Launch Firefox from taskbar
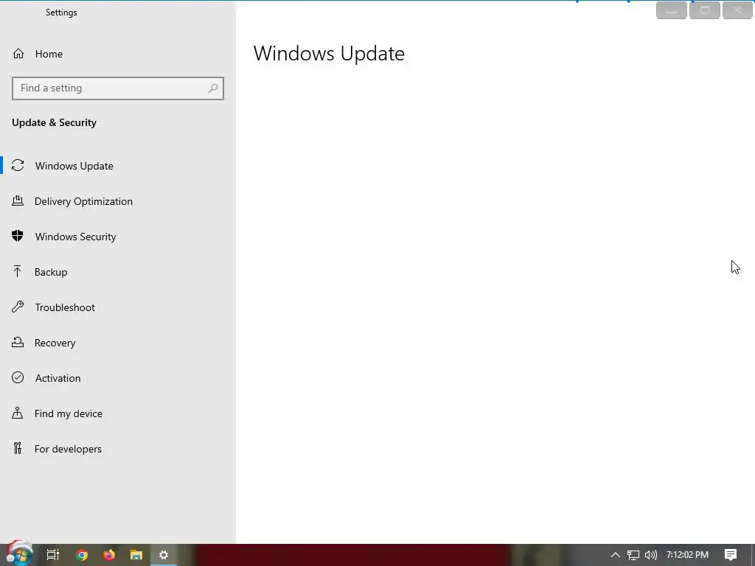The image size is (755, 566). pyautogui.click(x=109, y=555)
